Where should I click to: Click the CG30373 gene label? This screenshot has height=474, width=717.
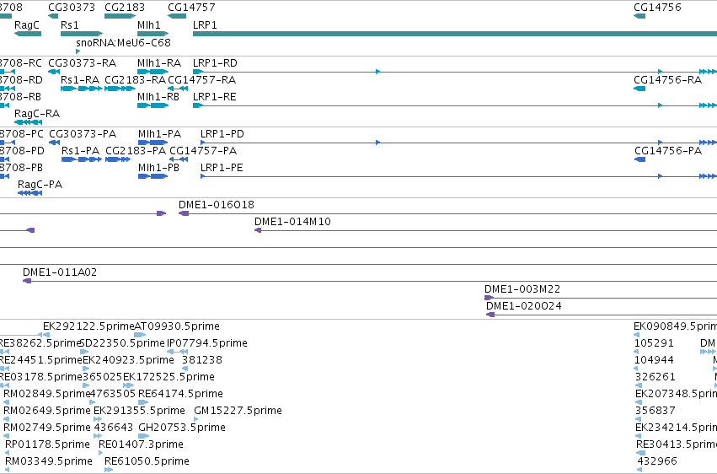[72, 8]
